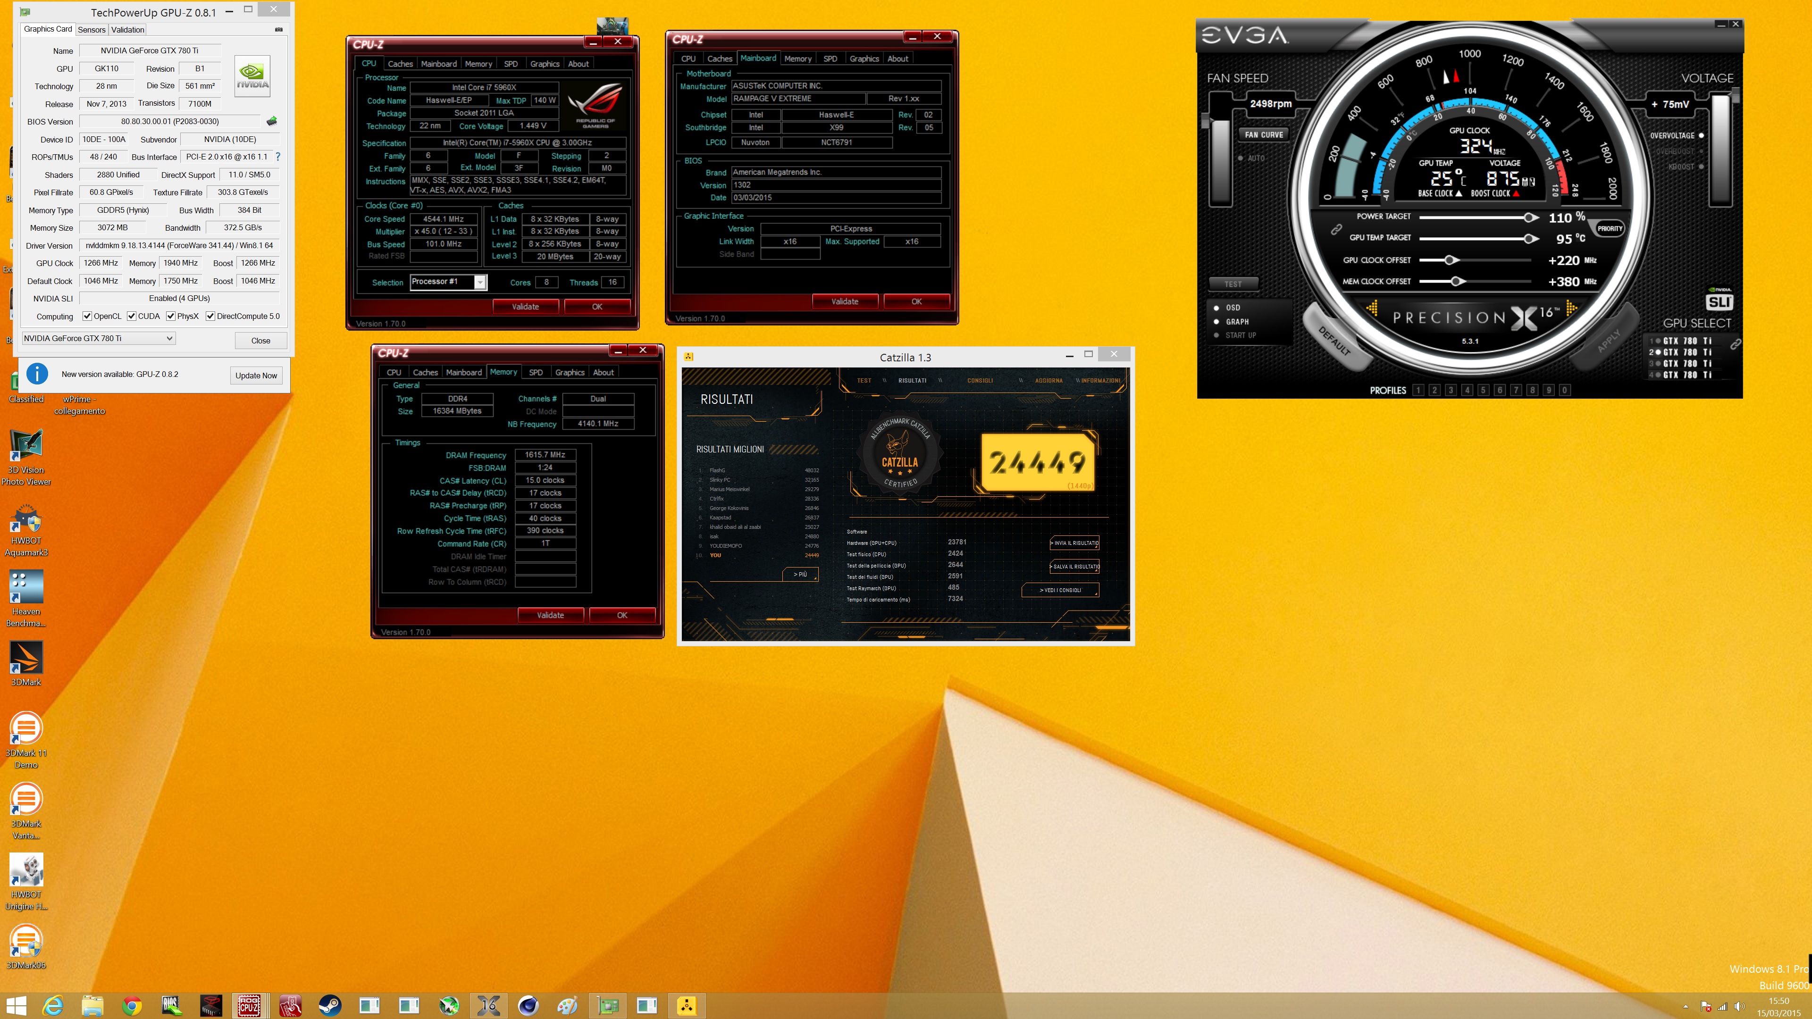Screen dimensions: 1812x1019
Task: Toggle the CUDA checkbox in GPU-Z
Action: tap(132, 317)
